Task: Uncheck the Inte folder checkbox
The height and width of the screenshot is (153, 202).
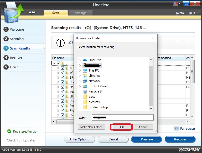Action: tap(63, 91)
